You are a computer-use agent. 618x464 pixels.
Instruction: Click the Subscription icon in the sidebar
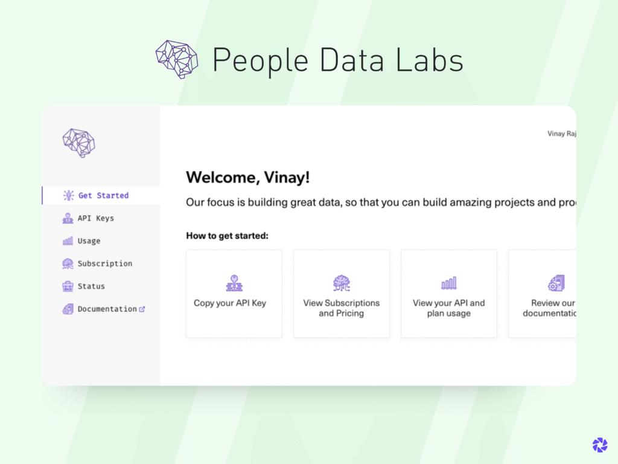click(68, 263)
